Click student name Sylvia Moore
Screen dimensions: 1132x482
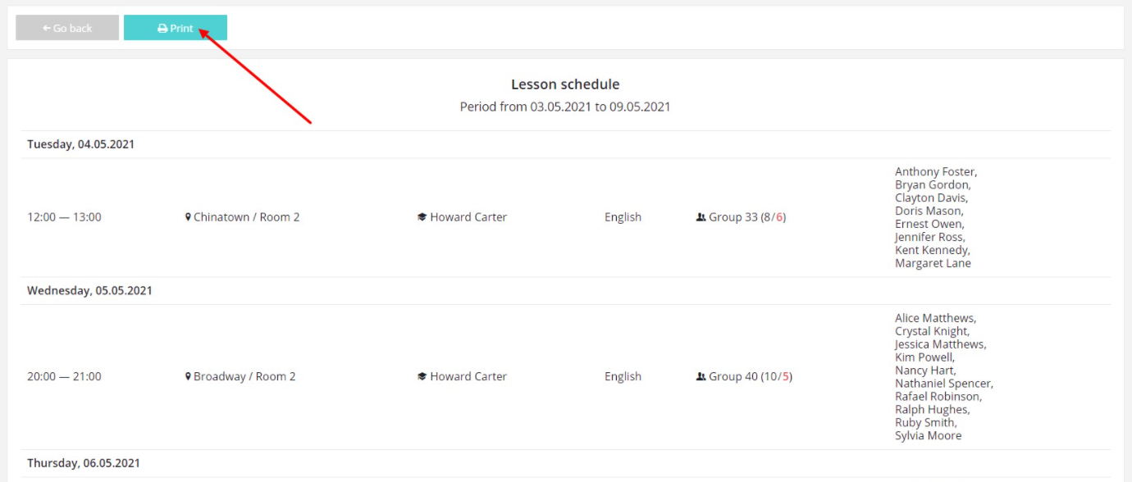928,435
